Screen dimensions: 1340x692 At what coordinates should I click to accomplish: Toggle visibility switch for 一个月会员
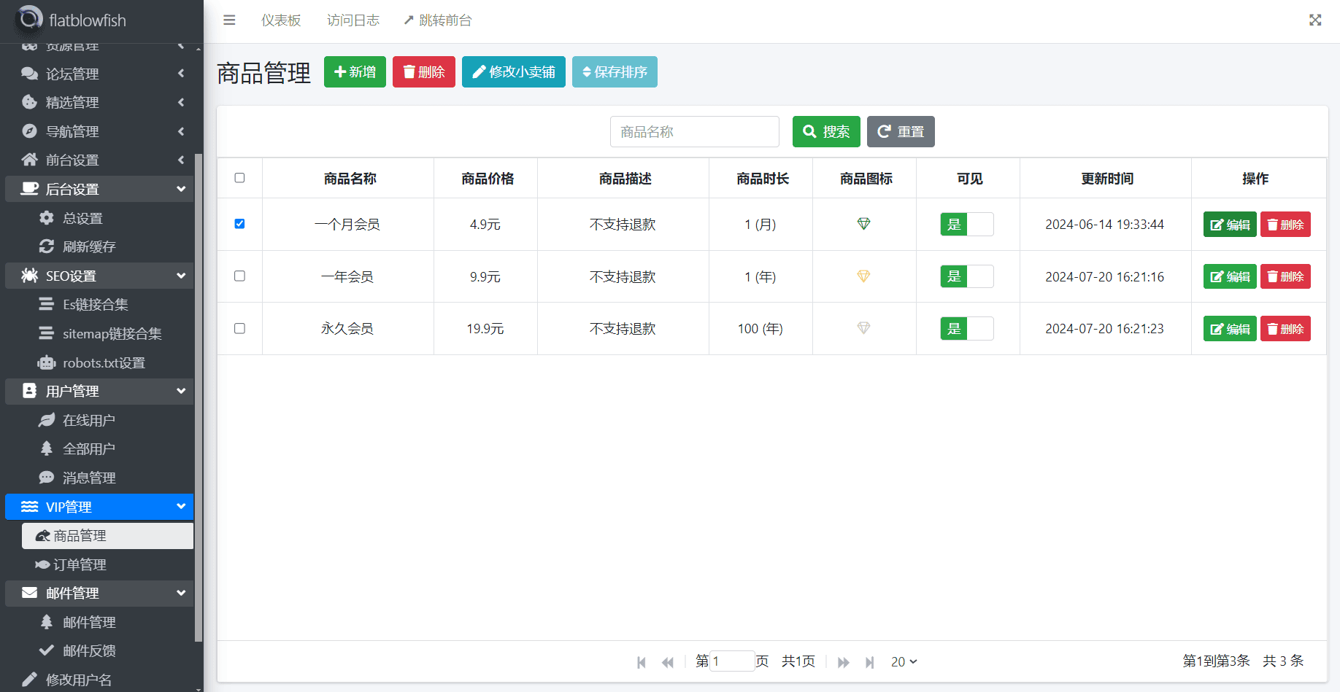pos(967,224)
